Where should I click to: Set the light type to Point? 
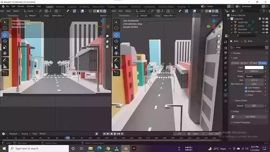pos(235,63)
